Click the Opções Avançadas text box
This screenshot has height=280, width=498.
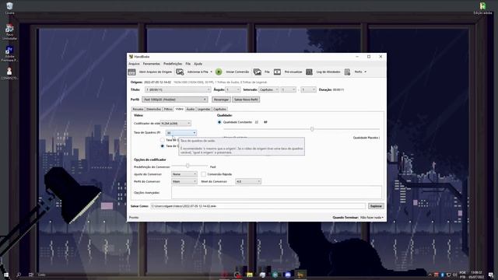click(x=277, y=193)
